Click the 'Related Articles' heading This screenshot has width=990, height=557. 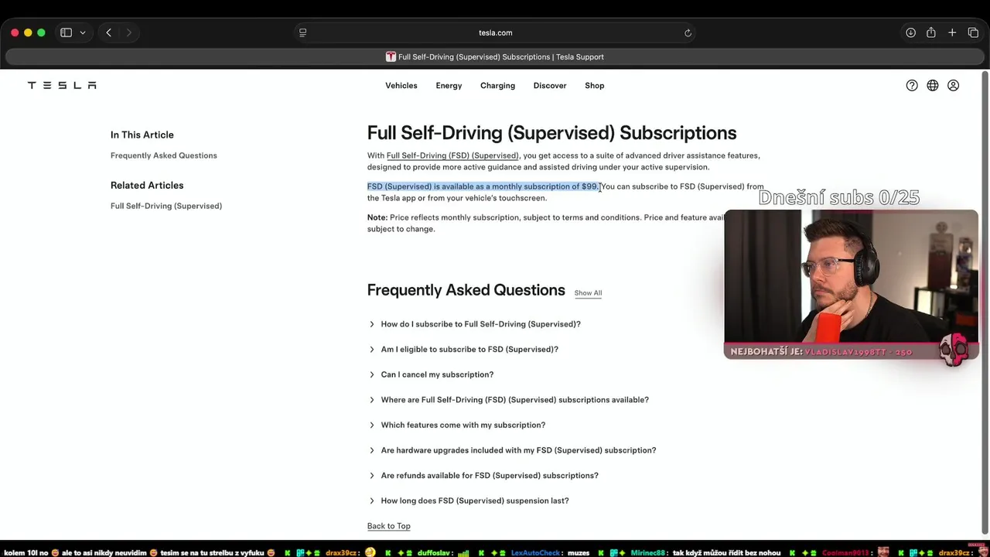(147, 185)
